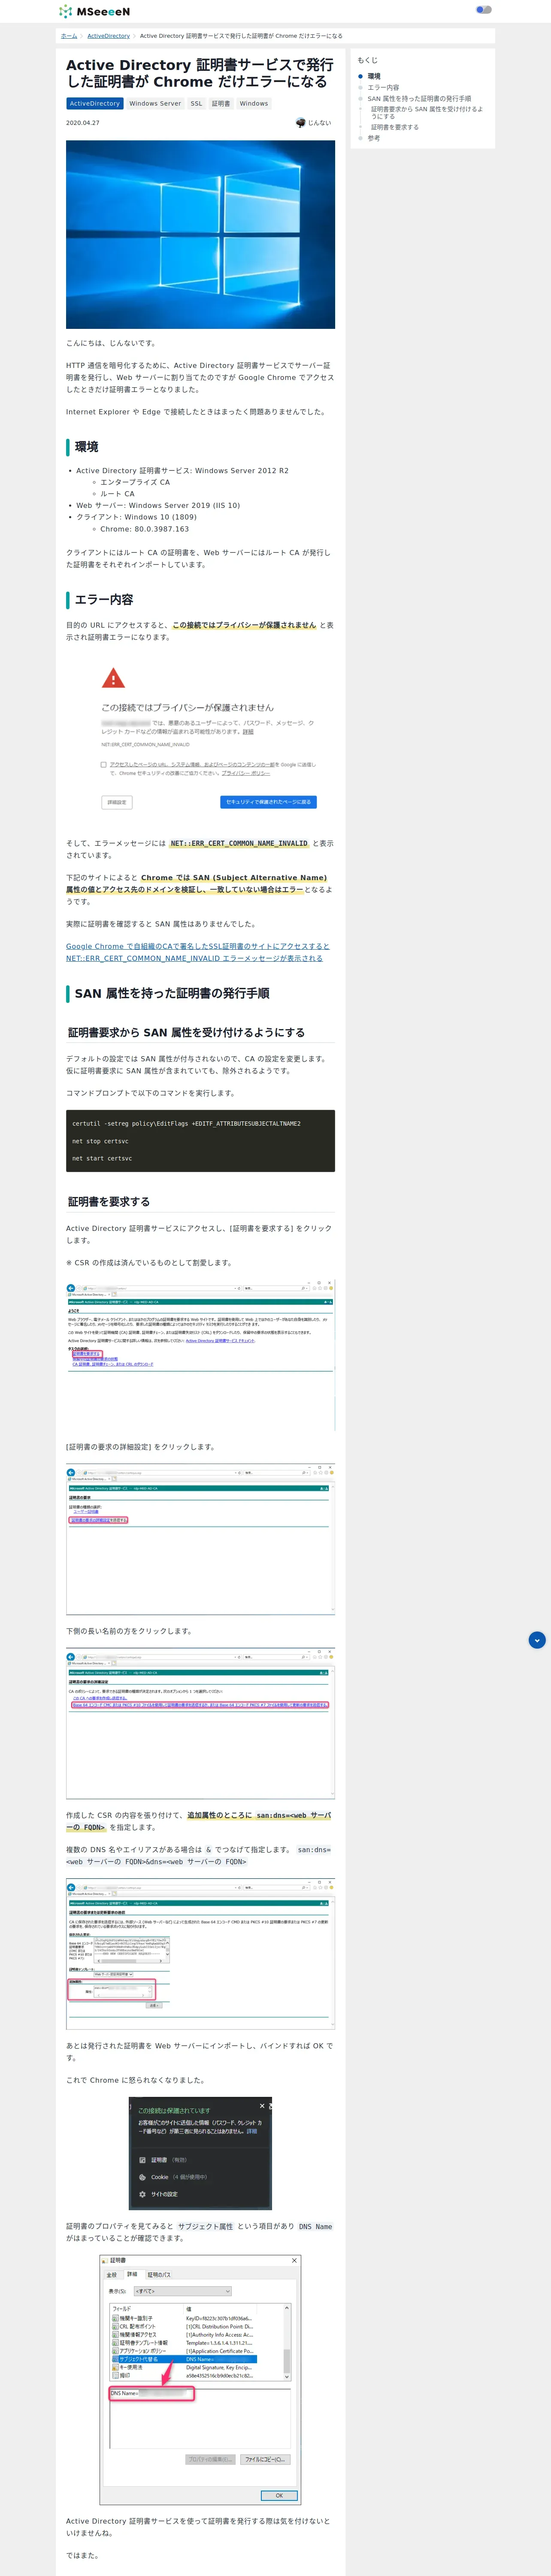The image size is (551, 2576).
Task: Open the long-name link step screenshot
Action: pos(200,1723)
